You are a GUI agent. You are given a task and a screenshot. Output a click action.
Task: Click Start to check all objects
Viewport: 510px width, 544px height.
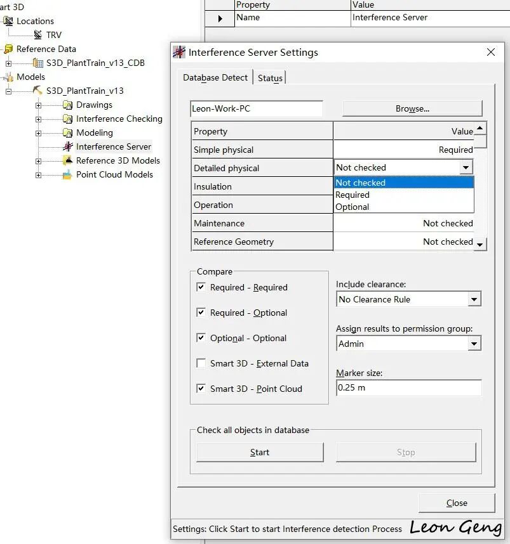tap(260, 452)
